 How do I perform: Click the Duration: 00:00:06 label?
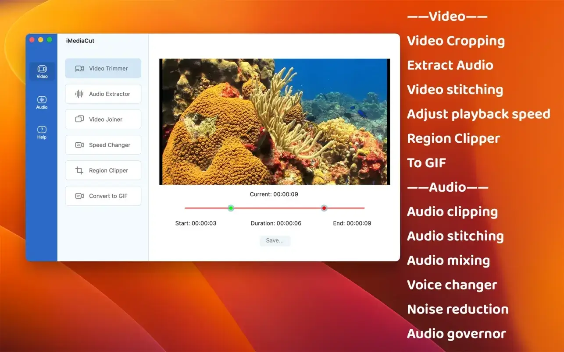click(x=276, y=223)
